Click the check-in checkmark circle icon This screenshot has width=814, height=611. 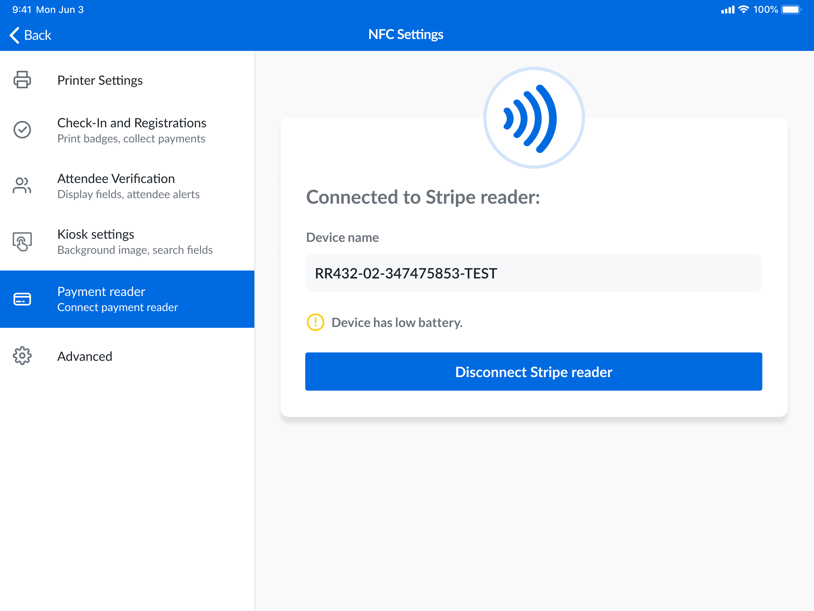pyautogui.click(x=22, y=130)
